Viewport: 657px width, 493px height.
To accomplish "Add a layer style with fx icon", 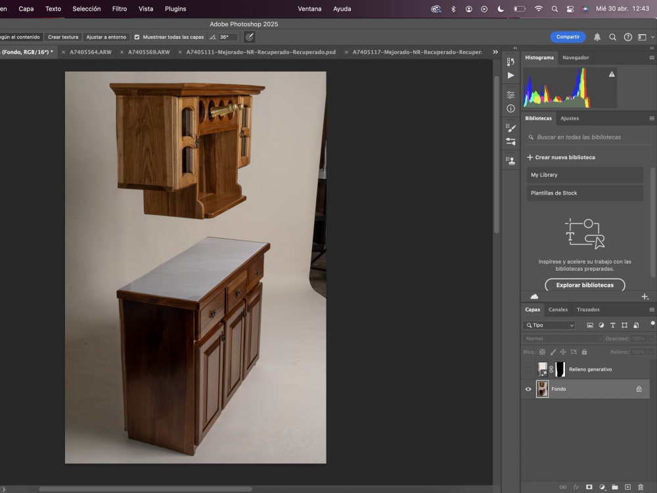I will [x=576, y=486].
